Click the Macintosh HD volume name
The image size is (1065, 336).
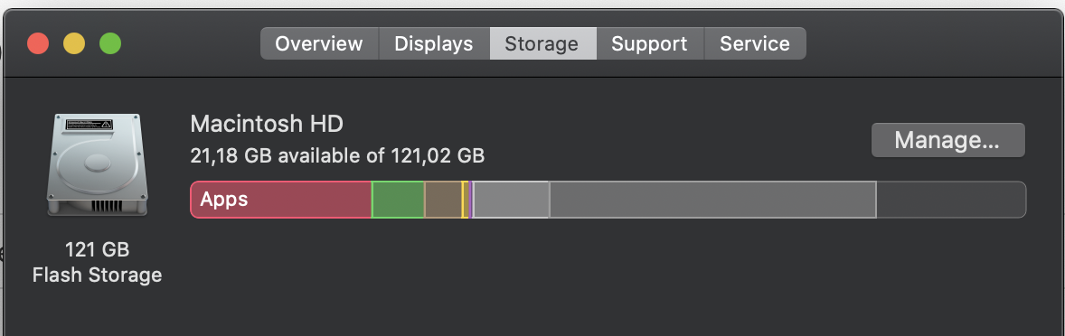267,124
